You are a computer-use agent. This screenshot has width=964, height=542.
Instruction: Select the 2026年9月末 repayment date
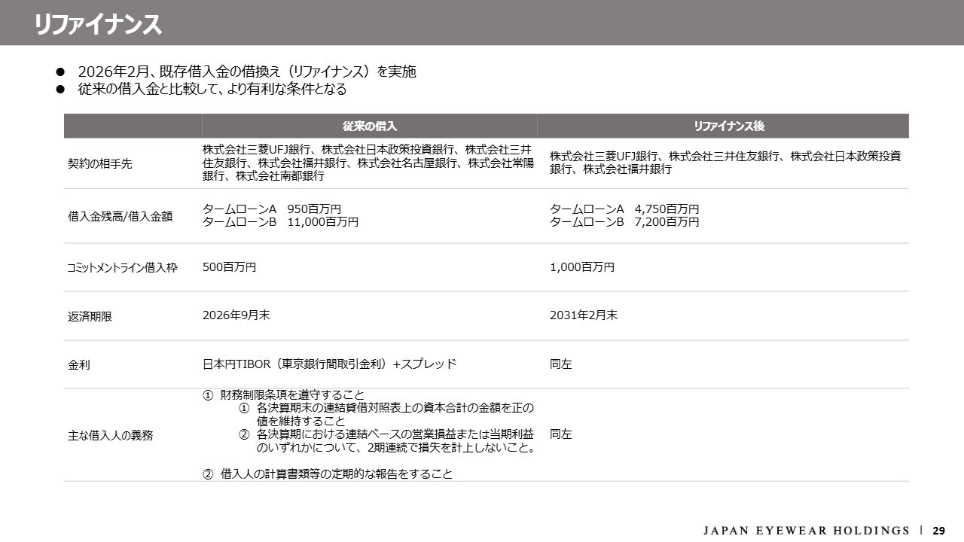236,315
